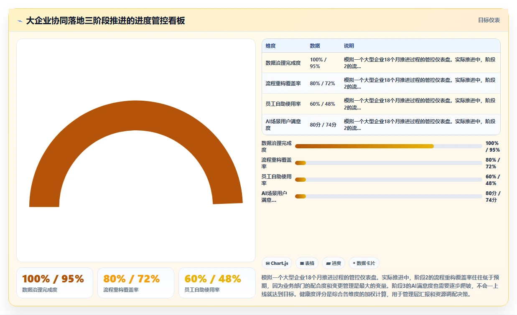Click the 维度 column header
Viewport: 517px width, 315px height.
(271, 46)
